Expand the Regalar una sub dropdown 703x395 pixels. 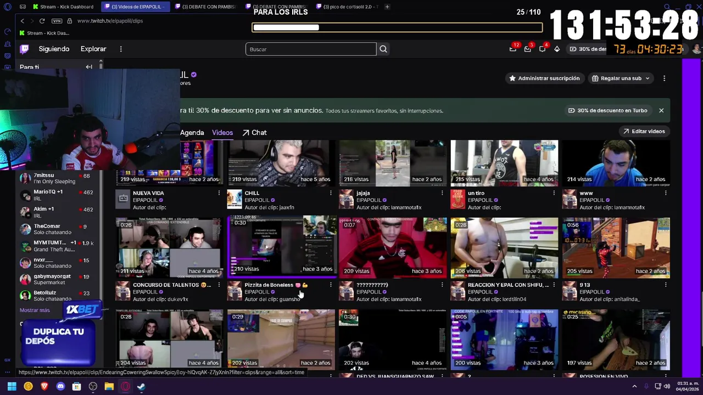621,78
